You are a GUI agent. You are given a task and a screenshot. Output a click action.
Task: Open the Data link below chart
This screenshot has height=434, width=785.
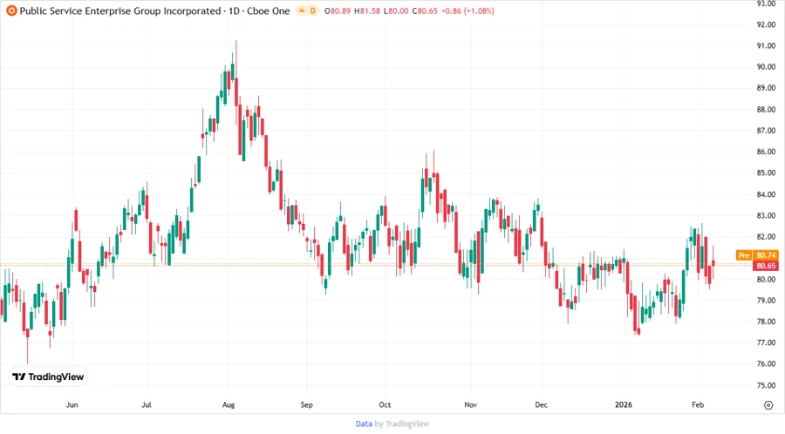tap(364, 424)
